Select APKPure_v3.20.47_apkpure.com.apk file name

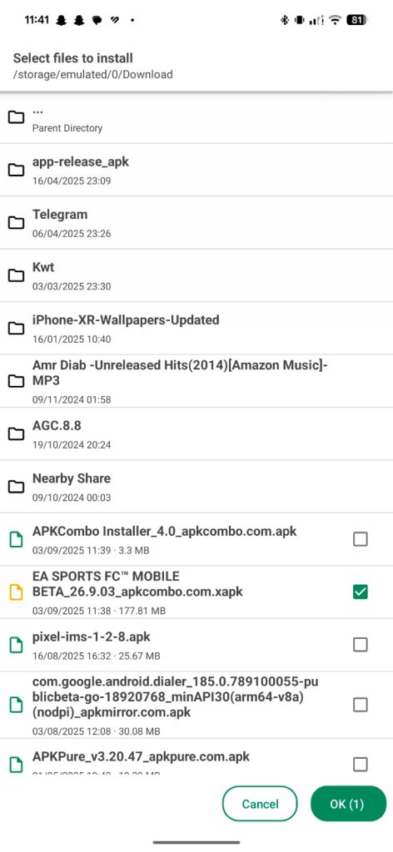pos(141,756)
